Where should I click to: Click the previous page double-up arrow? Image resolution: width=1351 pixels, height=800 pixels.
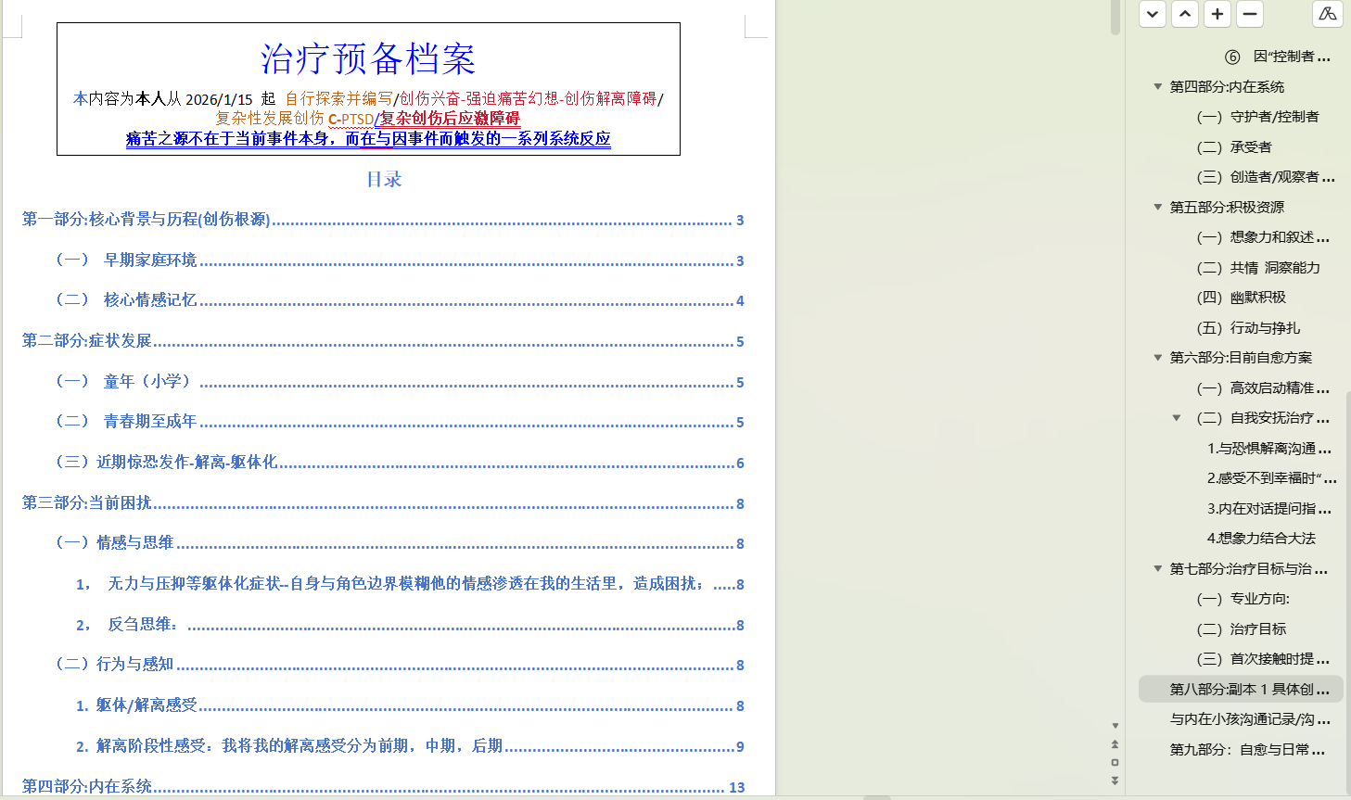[1115, 744]
